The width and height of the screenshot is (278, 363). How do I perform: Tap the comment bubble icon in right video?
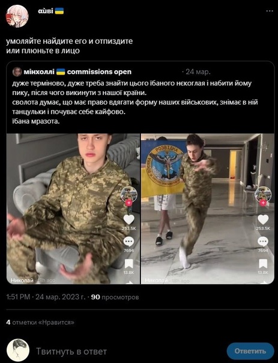[x=263, y=242]
